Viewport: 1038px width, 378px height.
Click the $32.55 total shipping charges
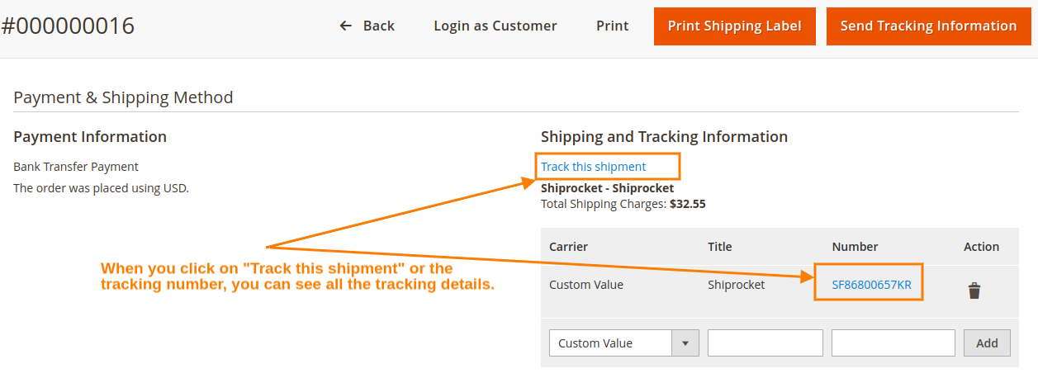687,203
